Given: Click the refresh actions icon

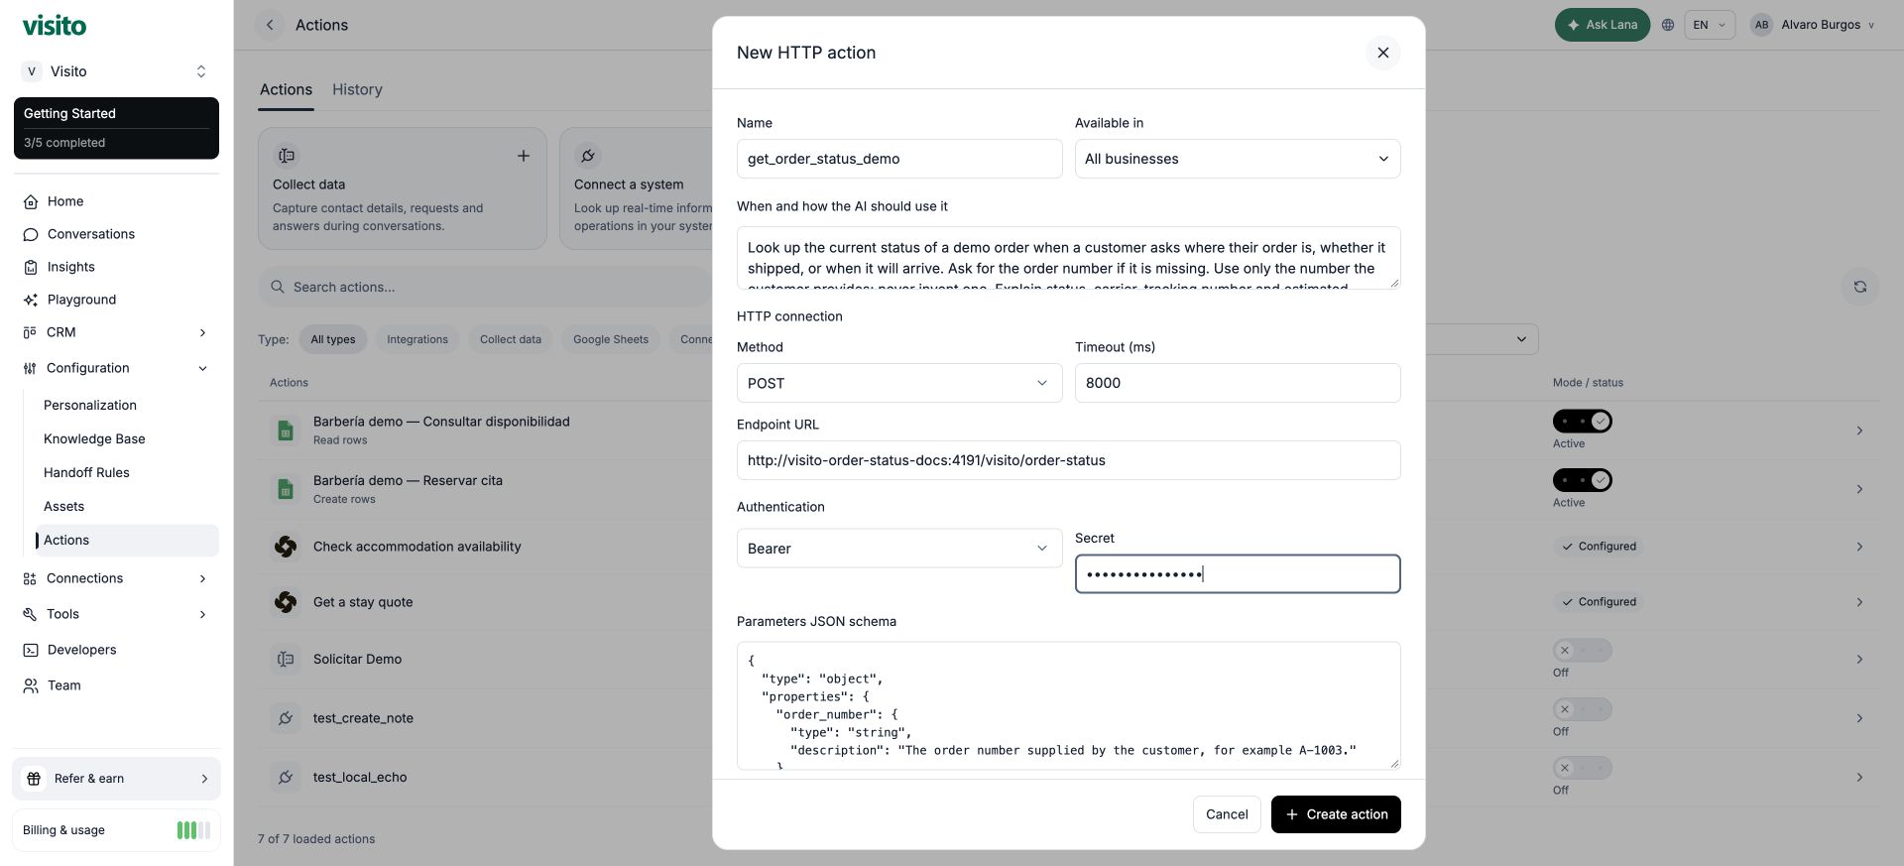Looking at the screenshot, I should pos(1860,287).
